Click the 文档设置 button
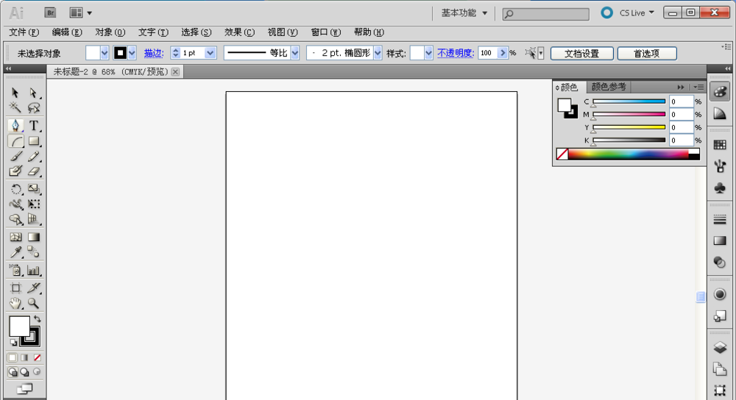The width and height of the screenshot is (736, 400). 581,54
